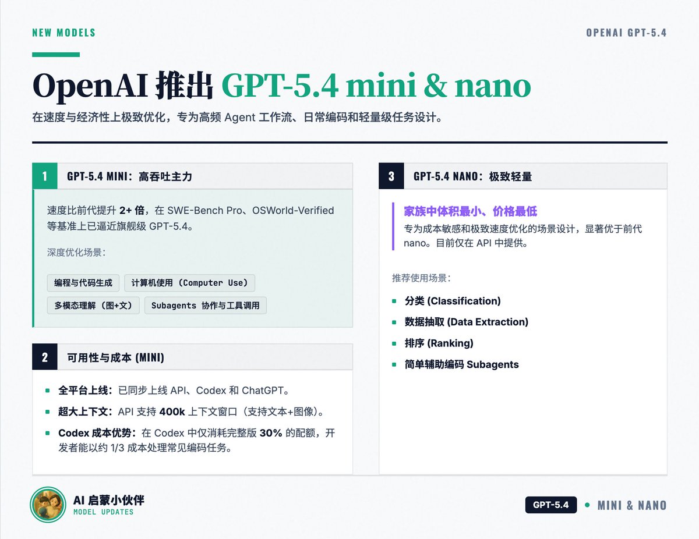The height and width of the screenshot is (539, 699).
Task: Click the OPENAI GPT-5.4 header label
Action: 626,33
